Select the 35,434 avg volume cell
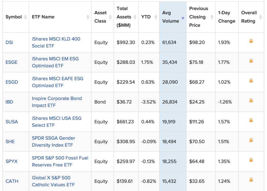This screenshot has width=267, height=191. pos(173,62)
